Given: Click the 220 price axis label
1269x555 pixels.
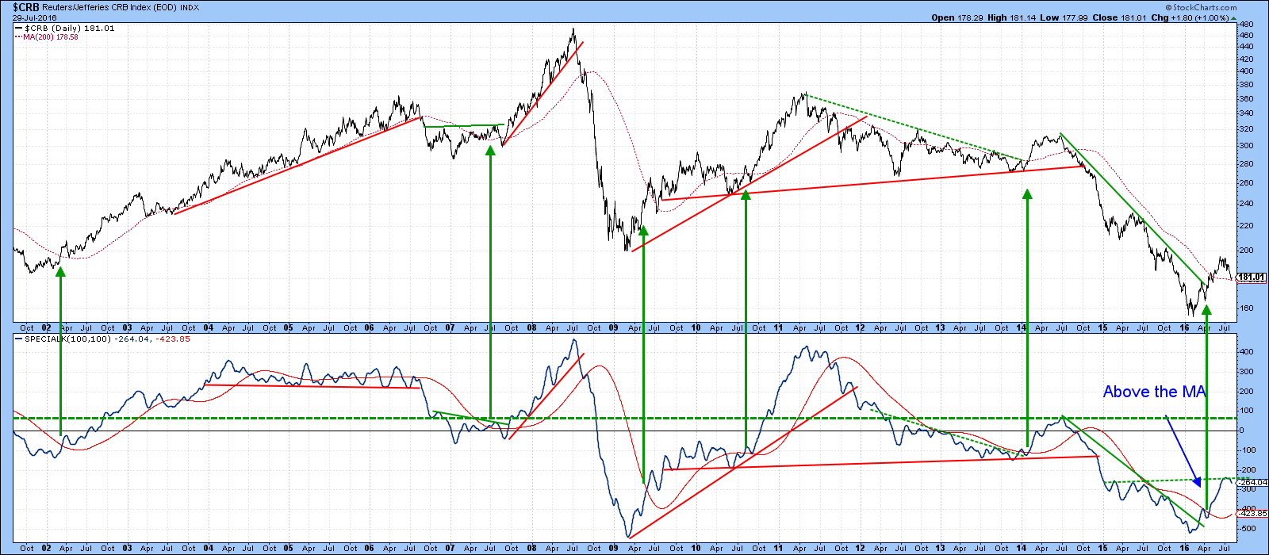Looking at the screenshot, I should click(1246, 226).
